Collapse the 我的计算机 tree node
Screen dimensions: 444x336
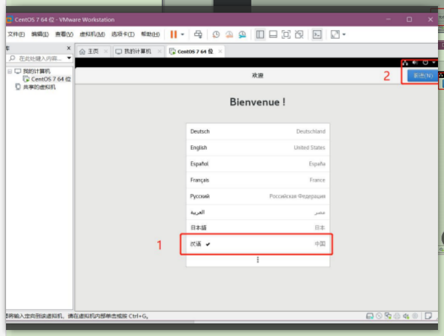pos(10,71)
